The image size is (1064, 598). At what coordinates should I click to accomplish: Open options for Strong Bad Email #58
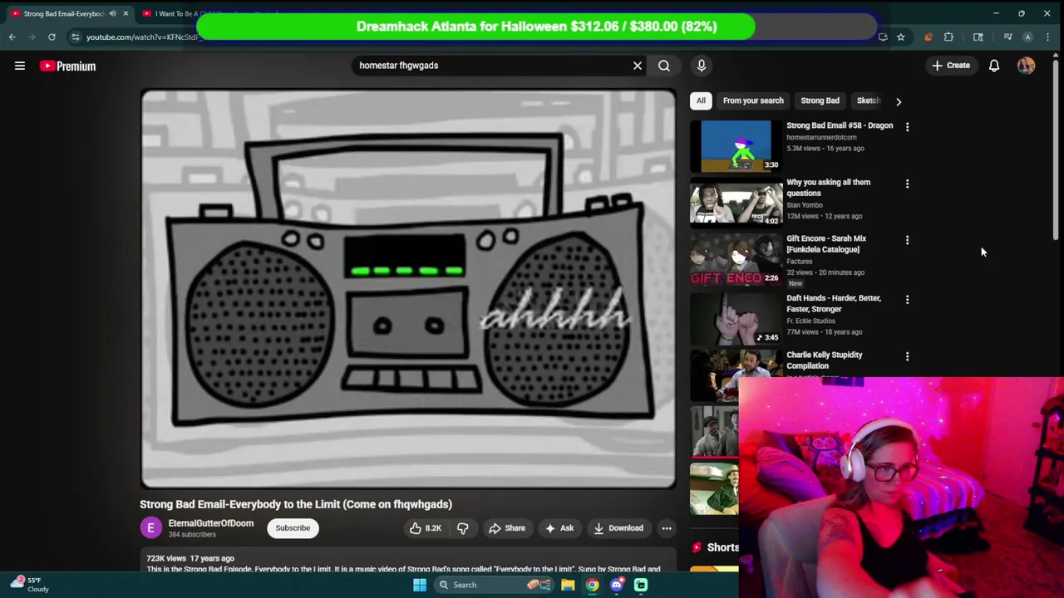[x=907, y=127]
